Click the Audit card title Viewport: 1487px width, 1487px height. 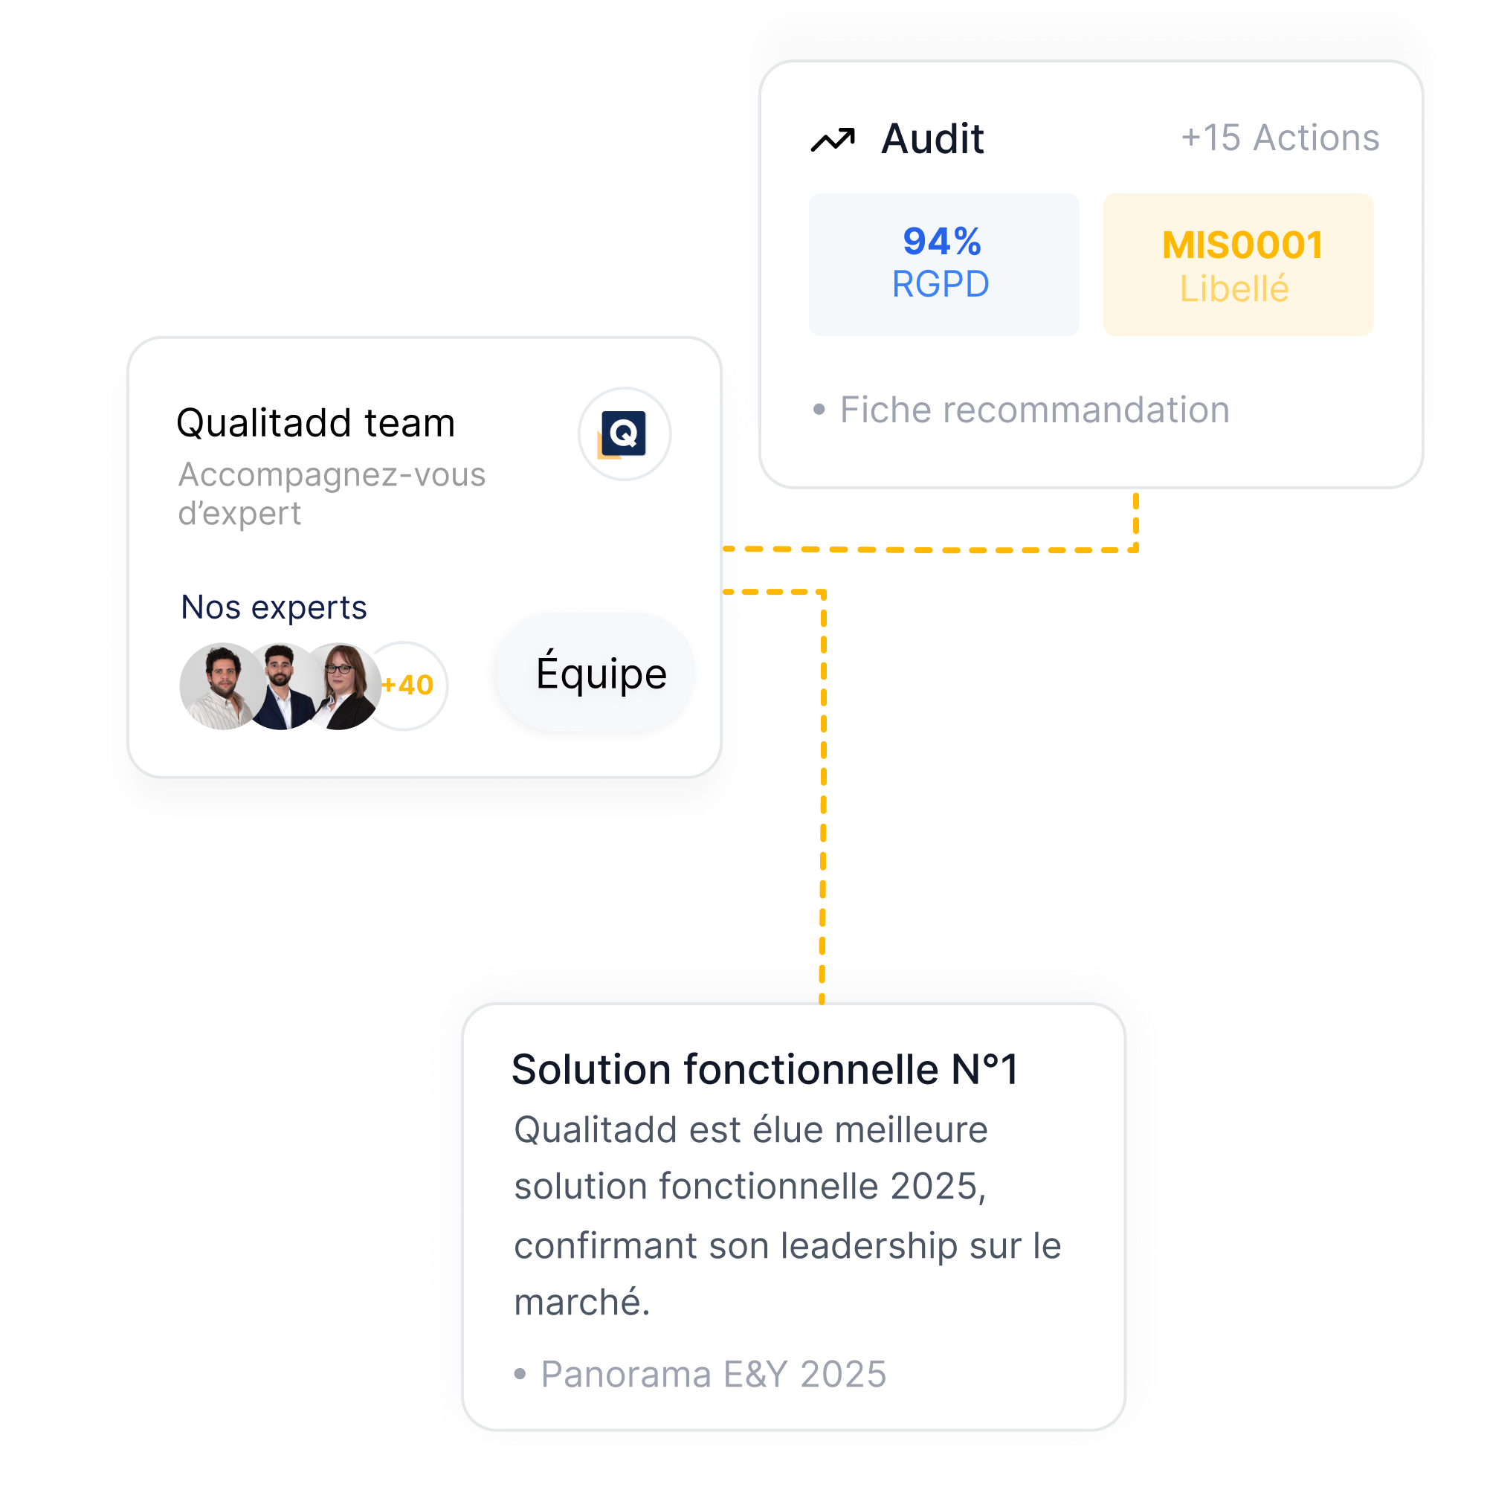[x=932, y=138]
